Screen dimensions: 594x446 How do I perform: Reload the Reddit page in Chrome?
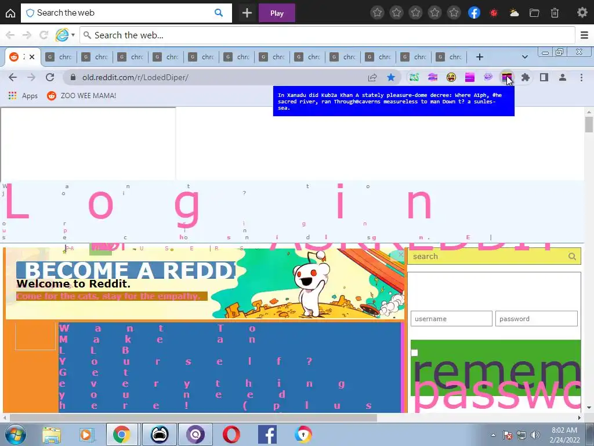pos(50,77)
